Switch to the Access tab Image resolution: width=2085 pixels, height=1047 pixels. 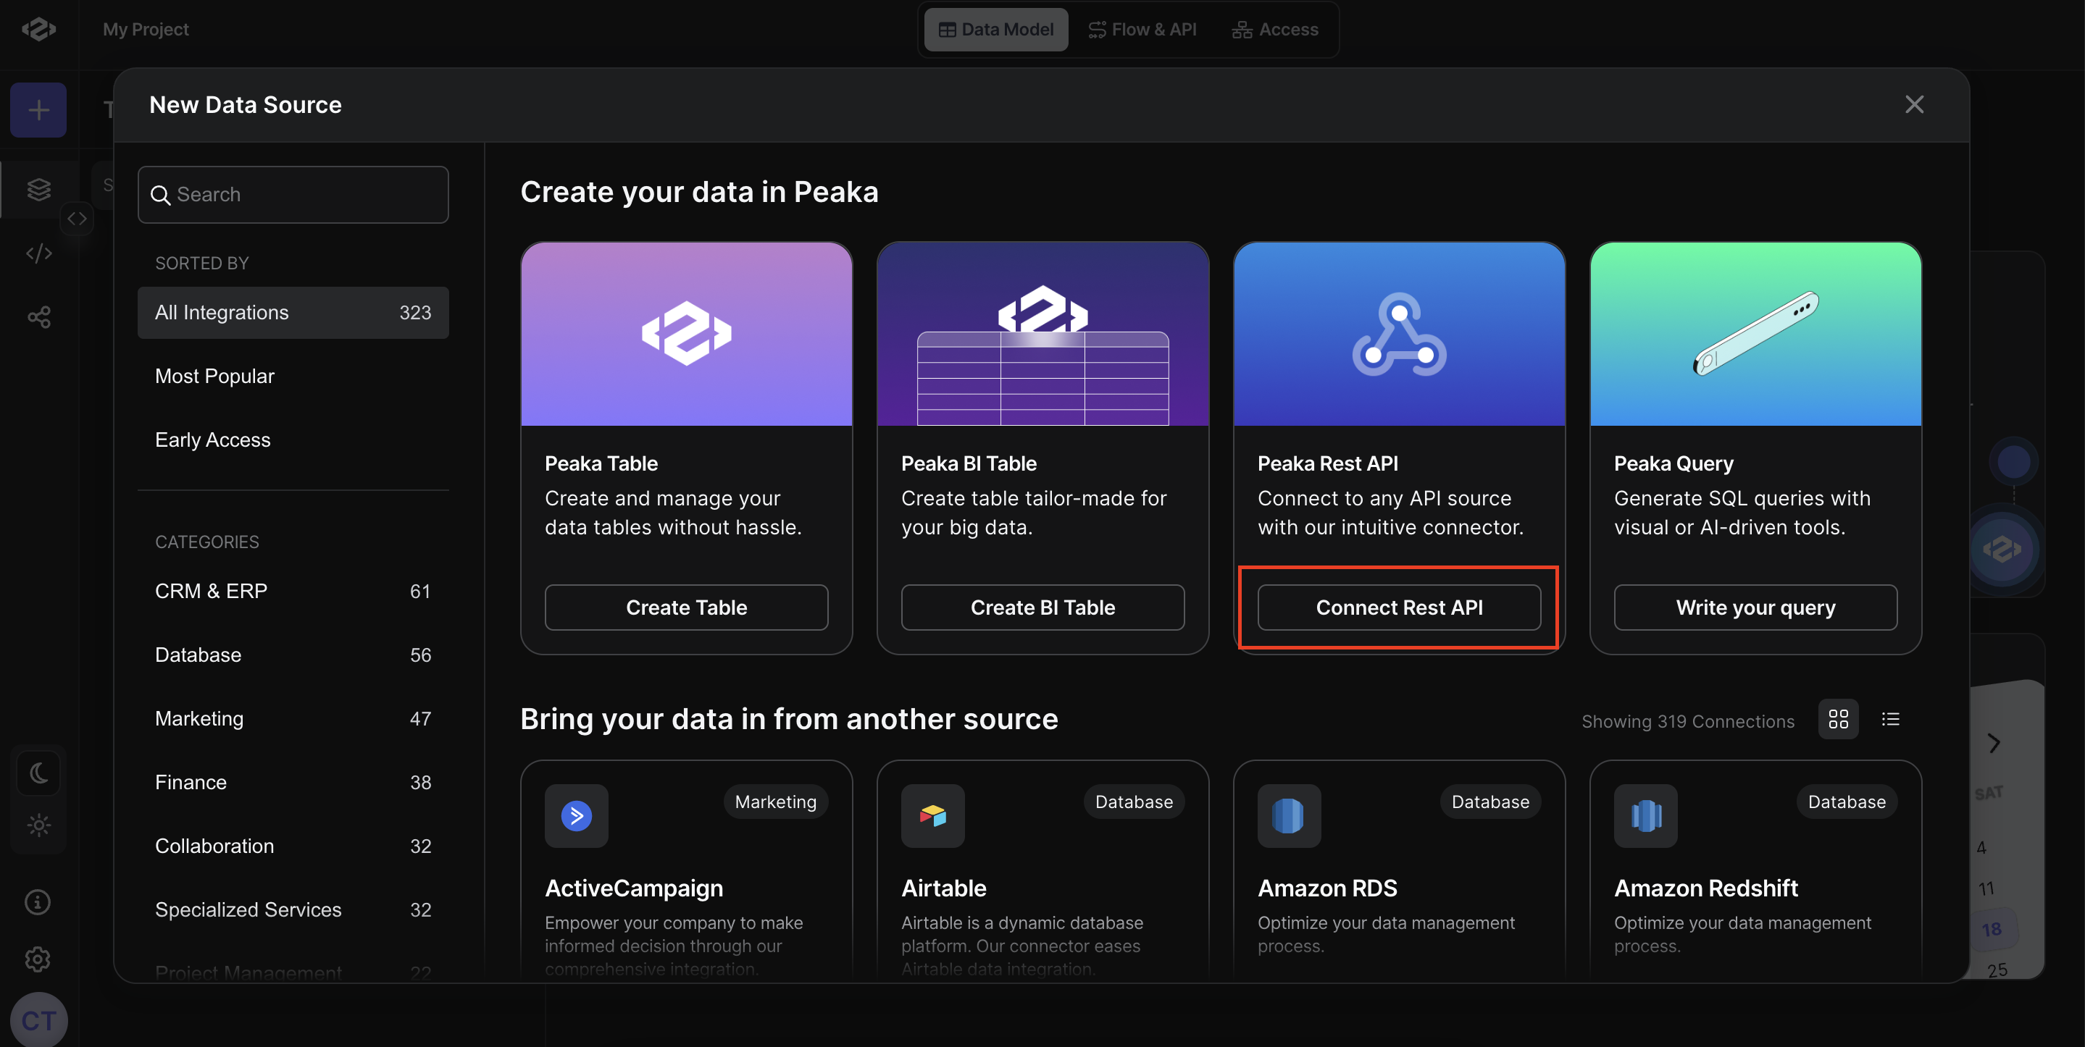click(1276, 29)
